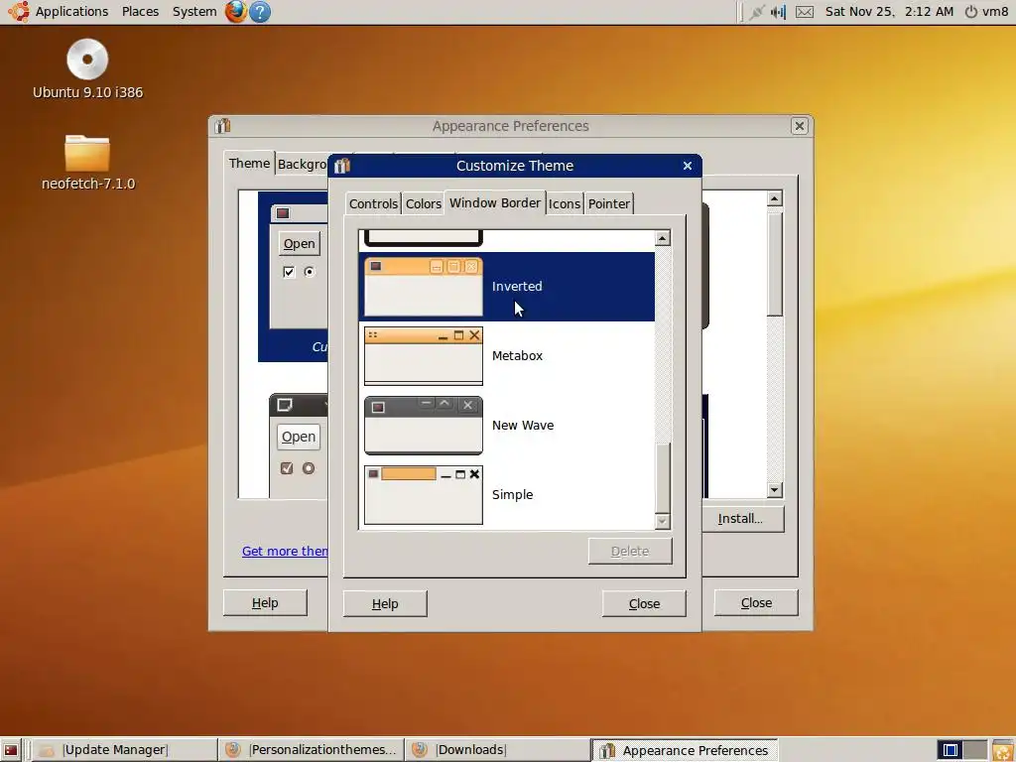Switch to the Pointer tab
This screenshot has height=762, width=1016.
[608, 203]
